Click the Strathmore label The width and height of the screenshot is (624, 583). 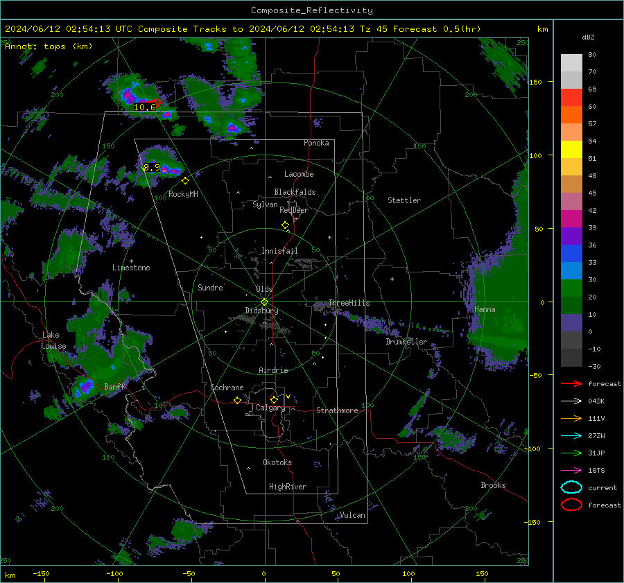pos(337,410)
